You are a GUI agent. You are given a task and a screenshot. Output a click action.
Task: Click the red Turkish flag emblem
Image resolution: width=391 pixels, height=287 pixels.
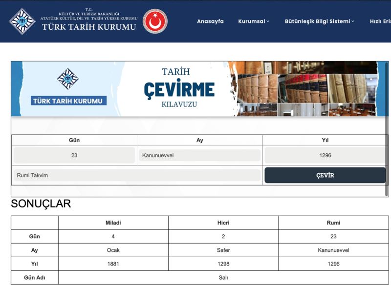pos(155,21)
